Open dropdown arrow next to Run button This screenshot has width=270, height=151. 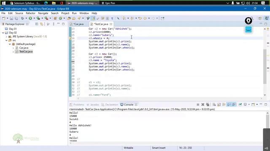click(34, 18)
